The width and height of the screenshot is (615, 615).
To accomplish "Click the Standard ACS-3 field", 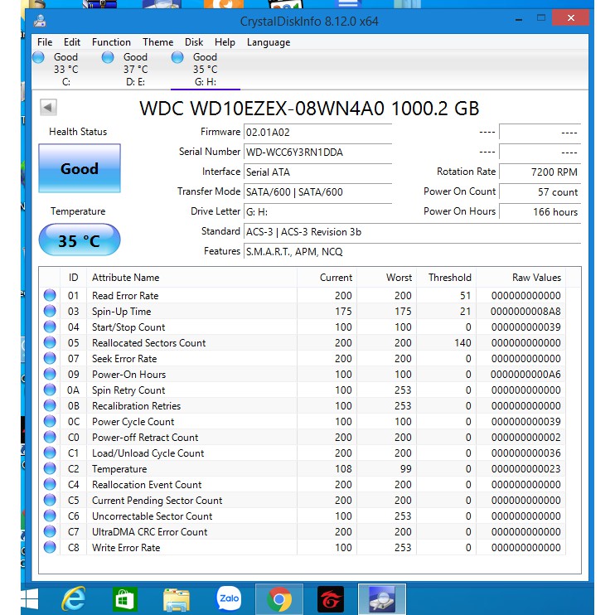I will [412, 232].
